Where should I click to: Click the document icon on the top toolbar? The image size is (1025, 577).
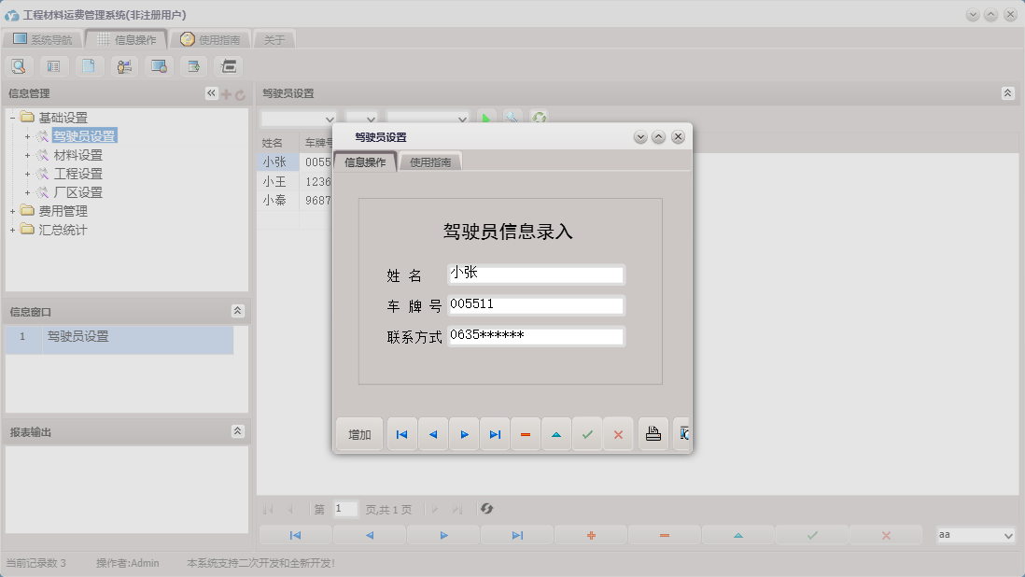90,65
